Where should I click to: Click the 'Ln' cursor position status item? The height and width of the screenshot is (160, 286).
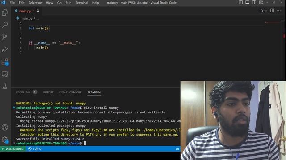pos(177,149)
